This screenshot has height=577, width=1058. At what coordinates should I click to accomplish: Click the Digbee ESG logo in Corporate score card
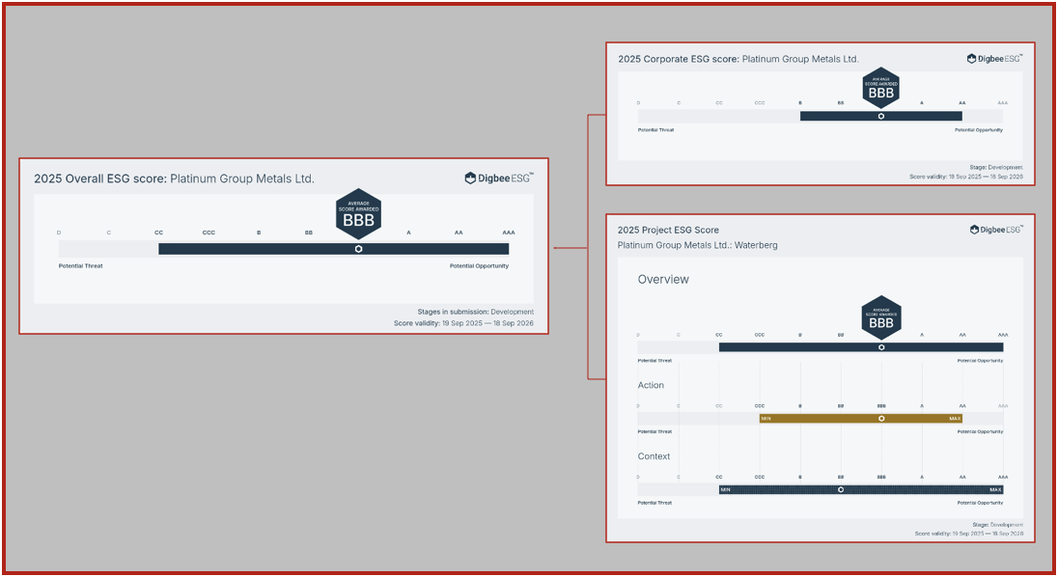(993, 59)
